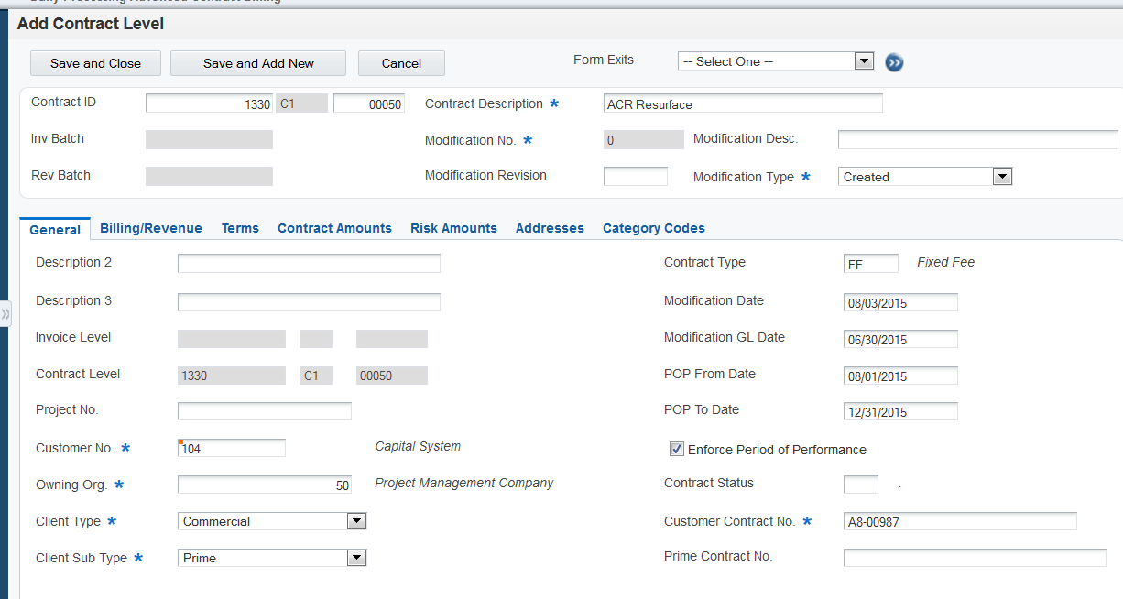The width and height of the screenshot is (1123, 599).
Task: Edit the Contract Description field
Action: coord(743,103)
